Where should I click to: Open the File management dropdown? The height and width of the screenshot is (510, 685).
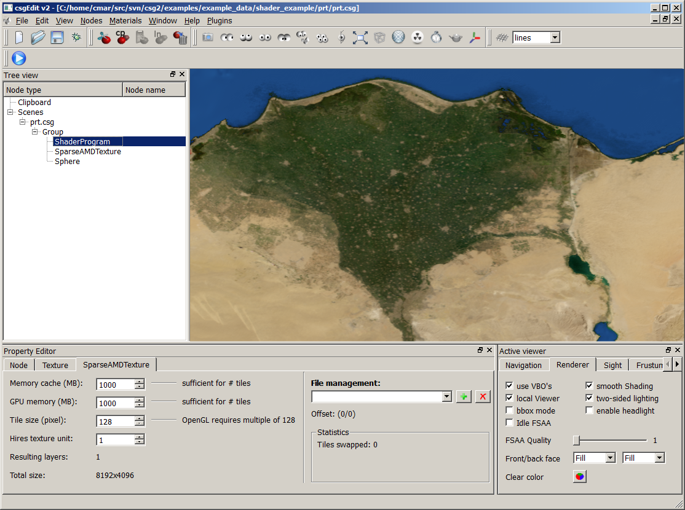447,397
